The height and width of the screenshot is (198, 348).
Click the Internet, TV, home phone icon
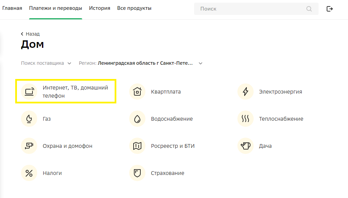(29, 92)
